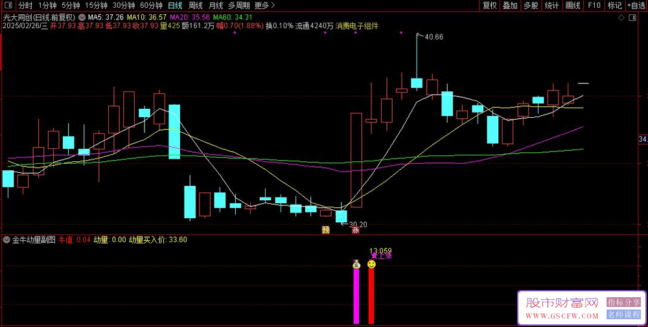
Task: Click the 指标分享 link in banner
Action: click(x=623, y=302)
